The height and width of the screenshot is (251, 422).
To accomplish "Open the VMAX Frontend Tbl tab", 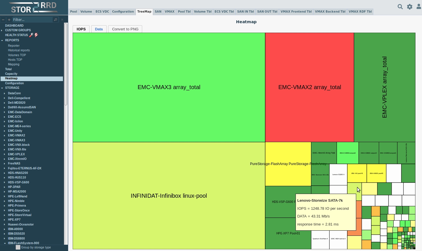I will (x=296, y=12).
